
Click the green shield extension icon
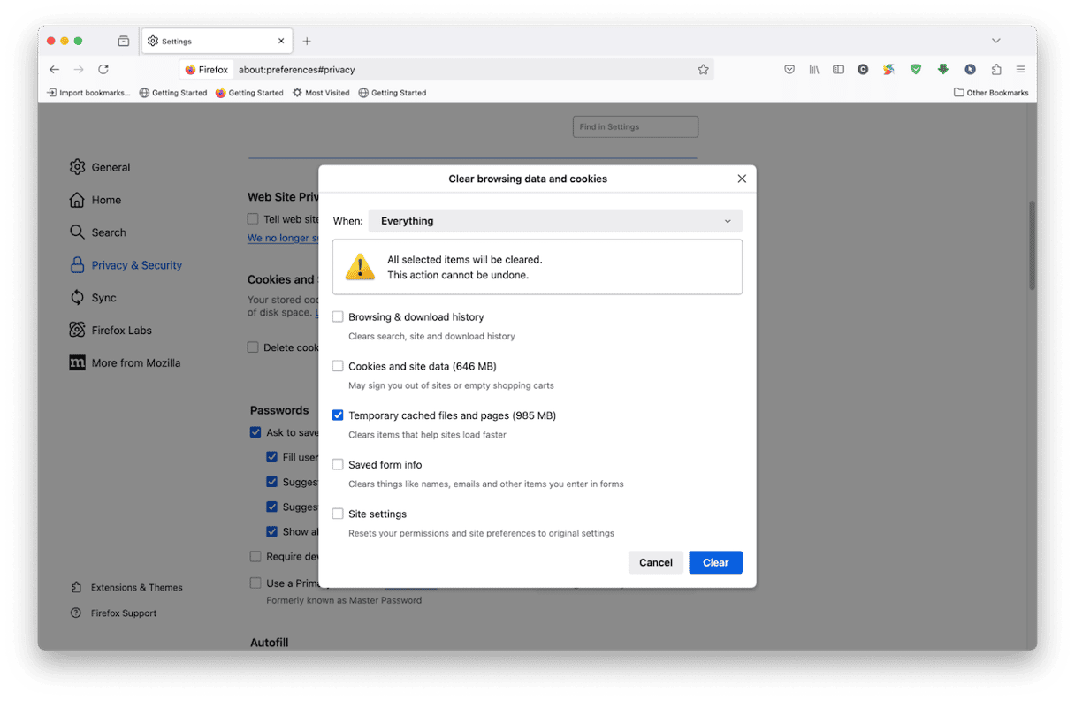click(916, 69)
